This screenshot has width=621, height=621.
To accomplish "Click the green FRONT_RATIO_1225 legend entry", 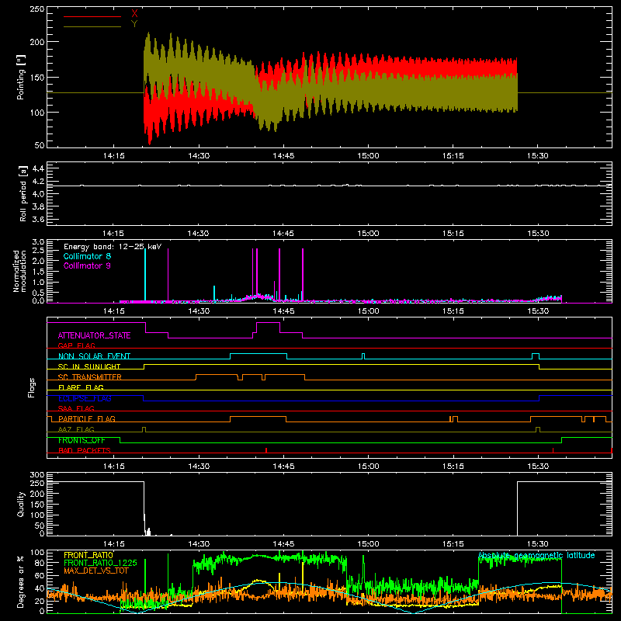I will point(100,563).
